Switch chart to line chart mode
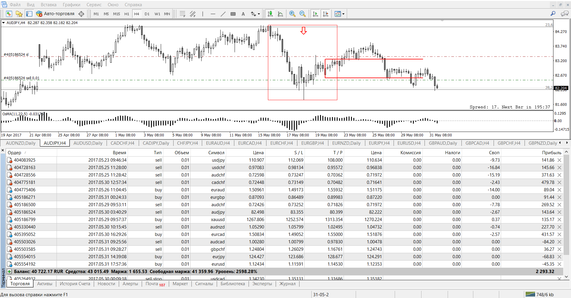This screenshot has width=571, height=298. click(280, 14)
